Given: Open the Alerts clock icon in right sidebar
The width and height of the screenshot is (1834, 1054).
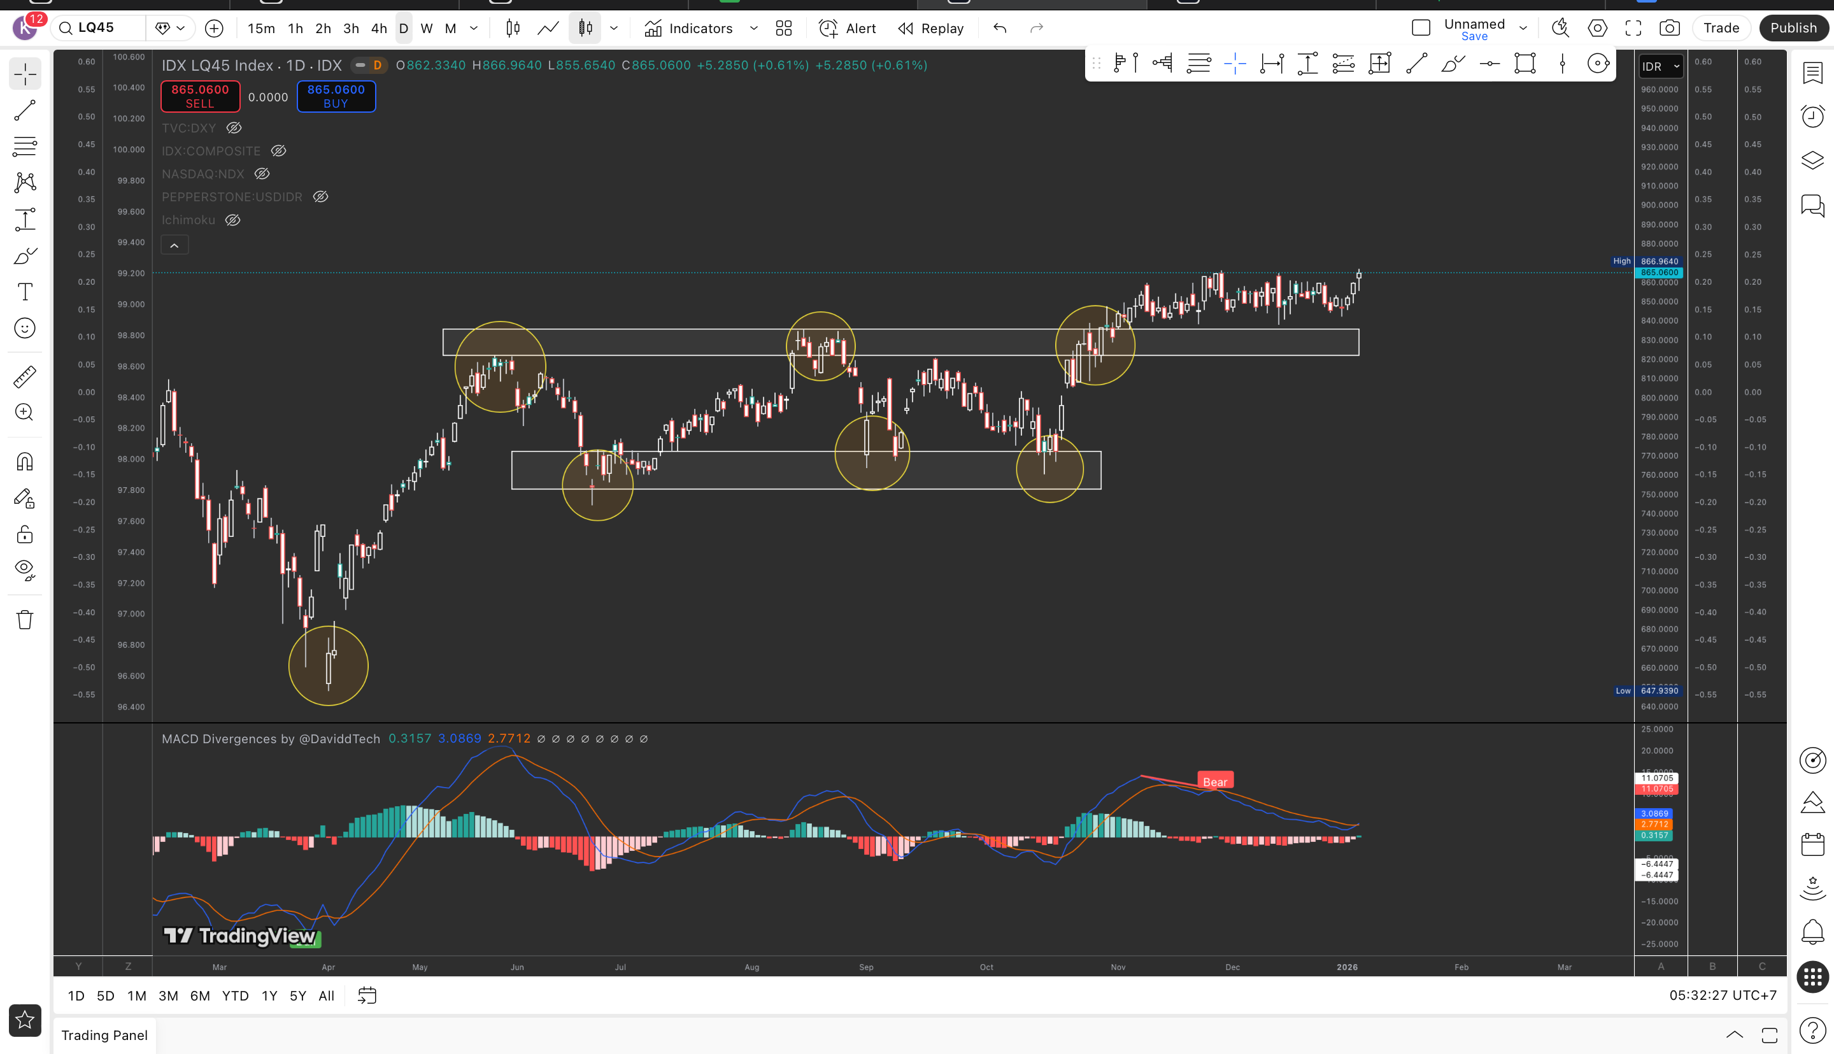Looking at the screenshot, I should pos(1812,116).
